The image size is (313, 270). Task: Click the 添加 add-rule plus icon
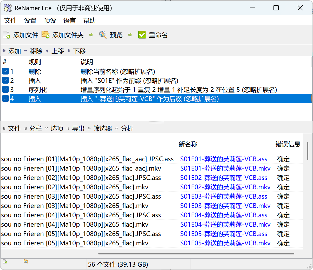click(x=3, y=51)
